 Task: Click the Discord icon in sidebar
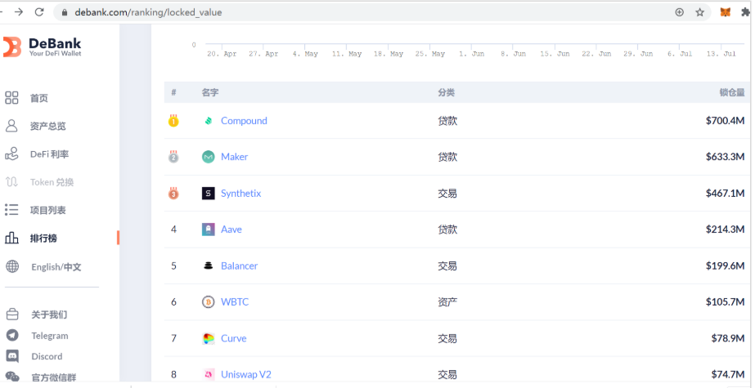click(12, 356)
